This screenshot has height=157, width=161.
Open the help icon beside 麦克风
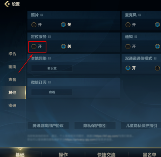point(139,15)
